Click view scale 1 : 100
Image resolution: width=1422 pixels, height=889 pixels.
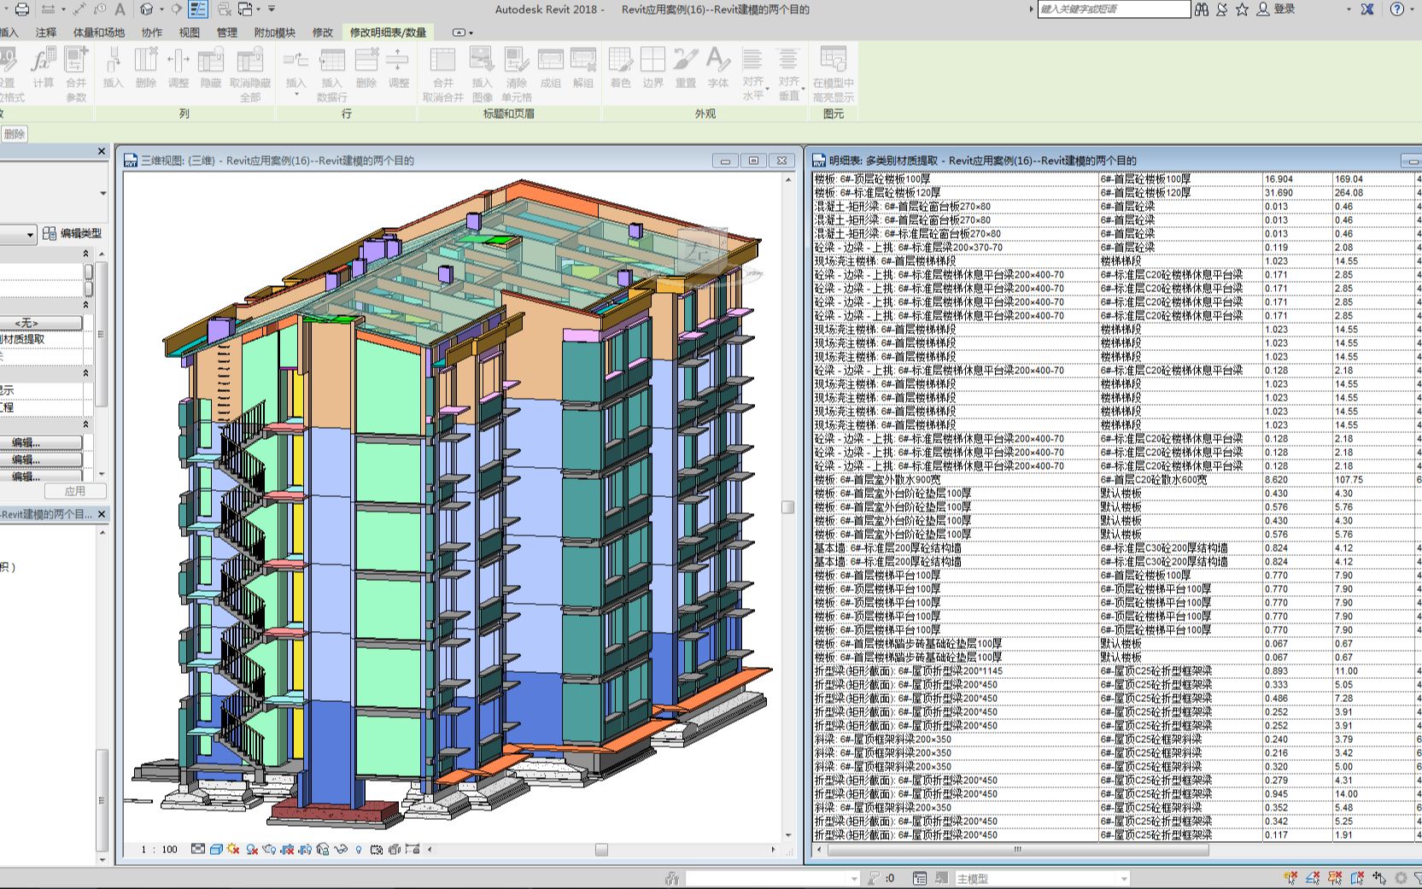point(160,849)
